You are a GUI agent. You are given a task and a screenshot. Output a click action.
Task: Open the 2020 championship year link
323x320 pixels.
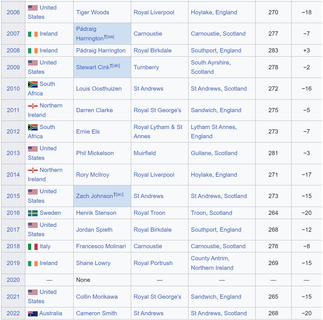13,280
